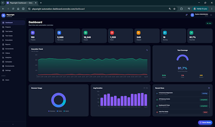This screenshot has height=127, width=215.
Task: Click the Videos camera icon in sidebar
Action: point(3,53)
